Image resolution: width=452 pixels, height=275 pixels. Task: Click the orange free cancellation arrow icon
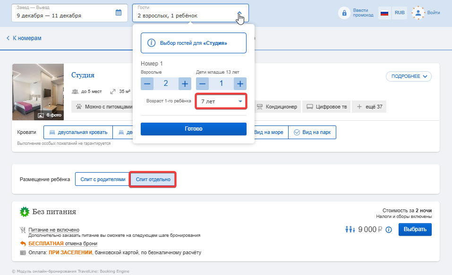pyautogui.click(x=23, y=243)
